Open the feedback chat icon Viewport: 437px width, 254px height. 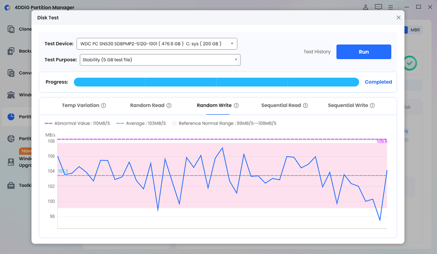click(x=378, y=7)
